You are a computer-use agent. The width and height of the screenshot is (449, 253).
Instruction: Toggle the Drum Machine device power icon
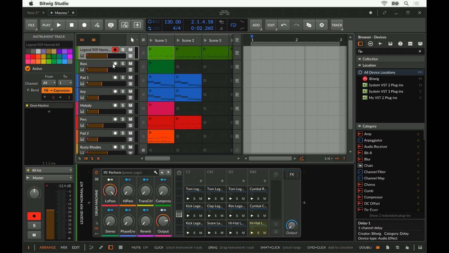pyautogui.click(x=96, y=172)
